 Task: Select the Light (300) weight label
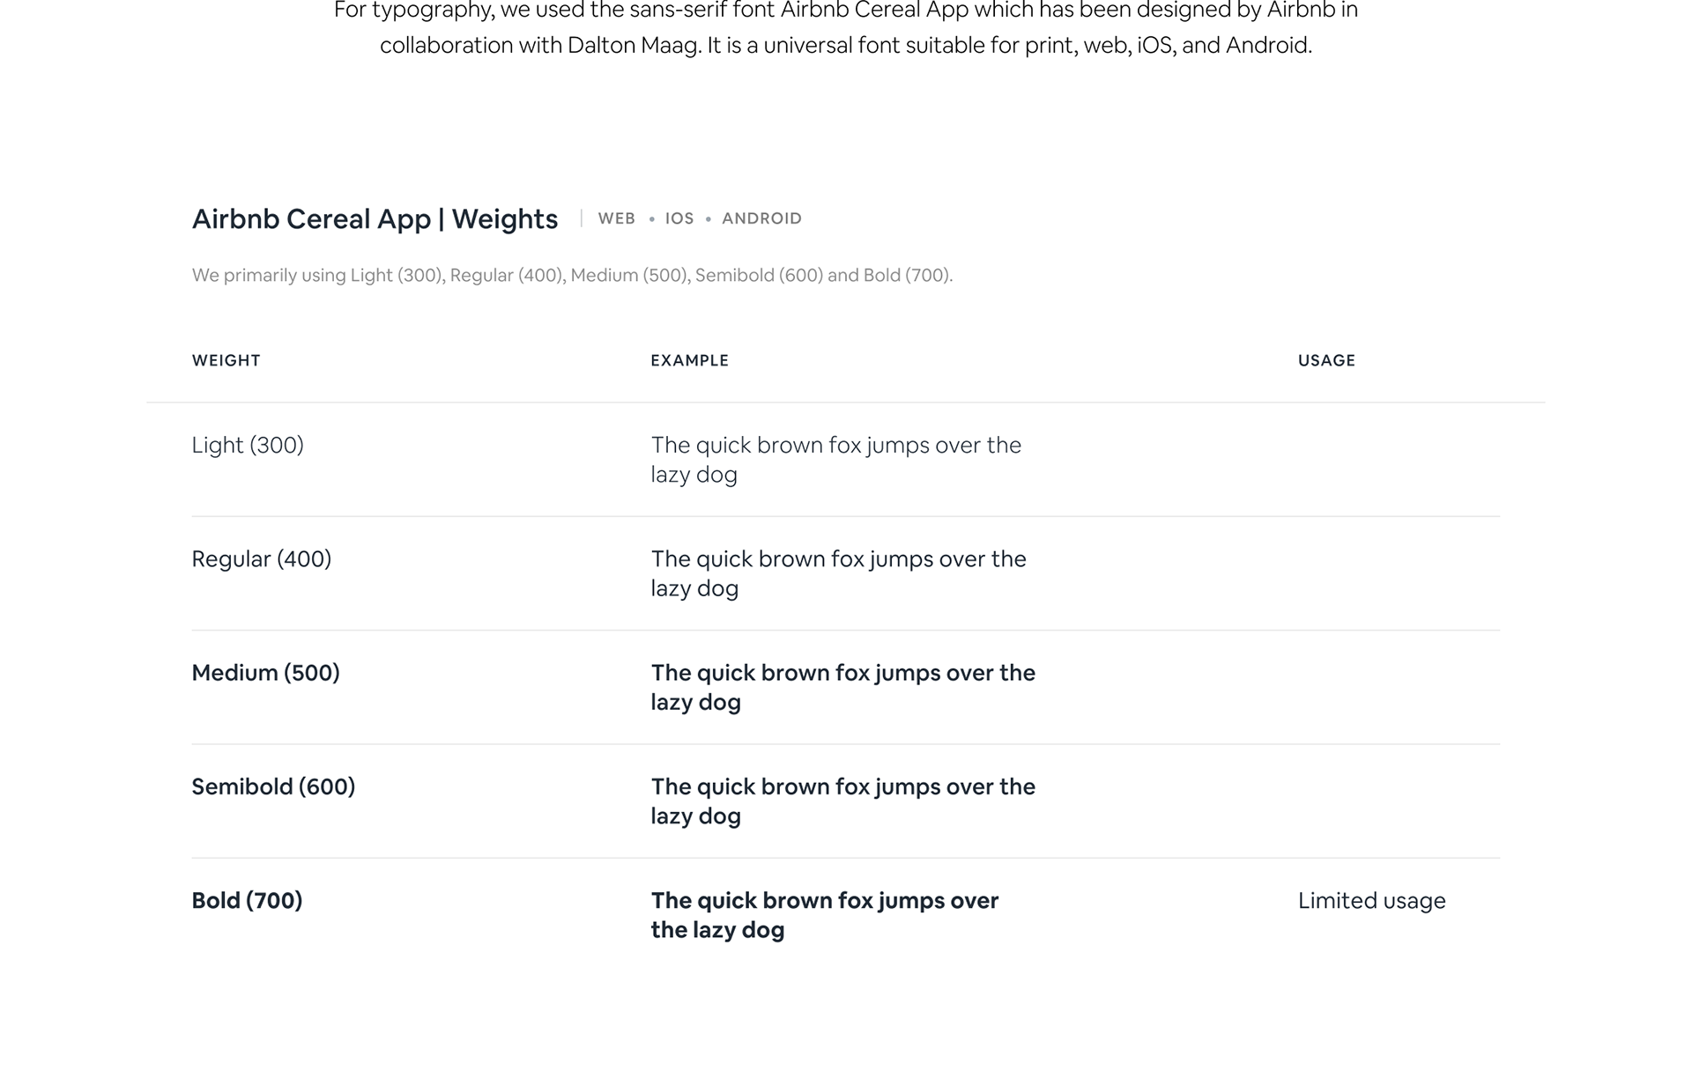[248, 445]
